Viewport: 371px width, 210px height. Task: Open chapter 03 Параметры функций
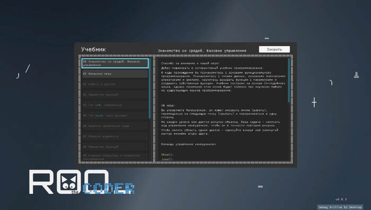(115, 95)
